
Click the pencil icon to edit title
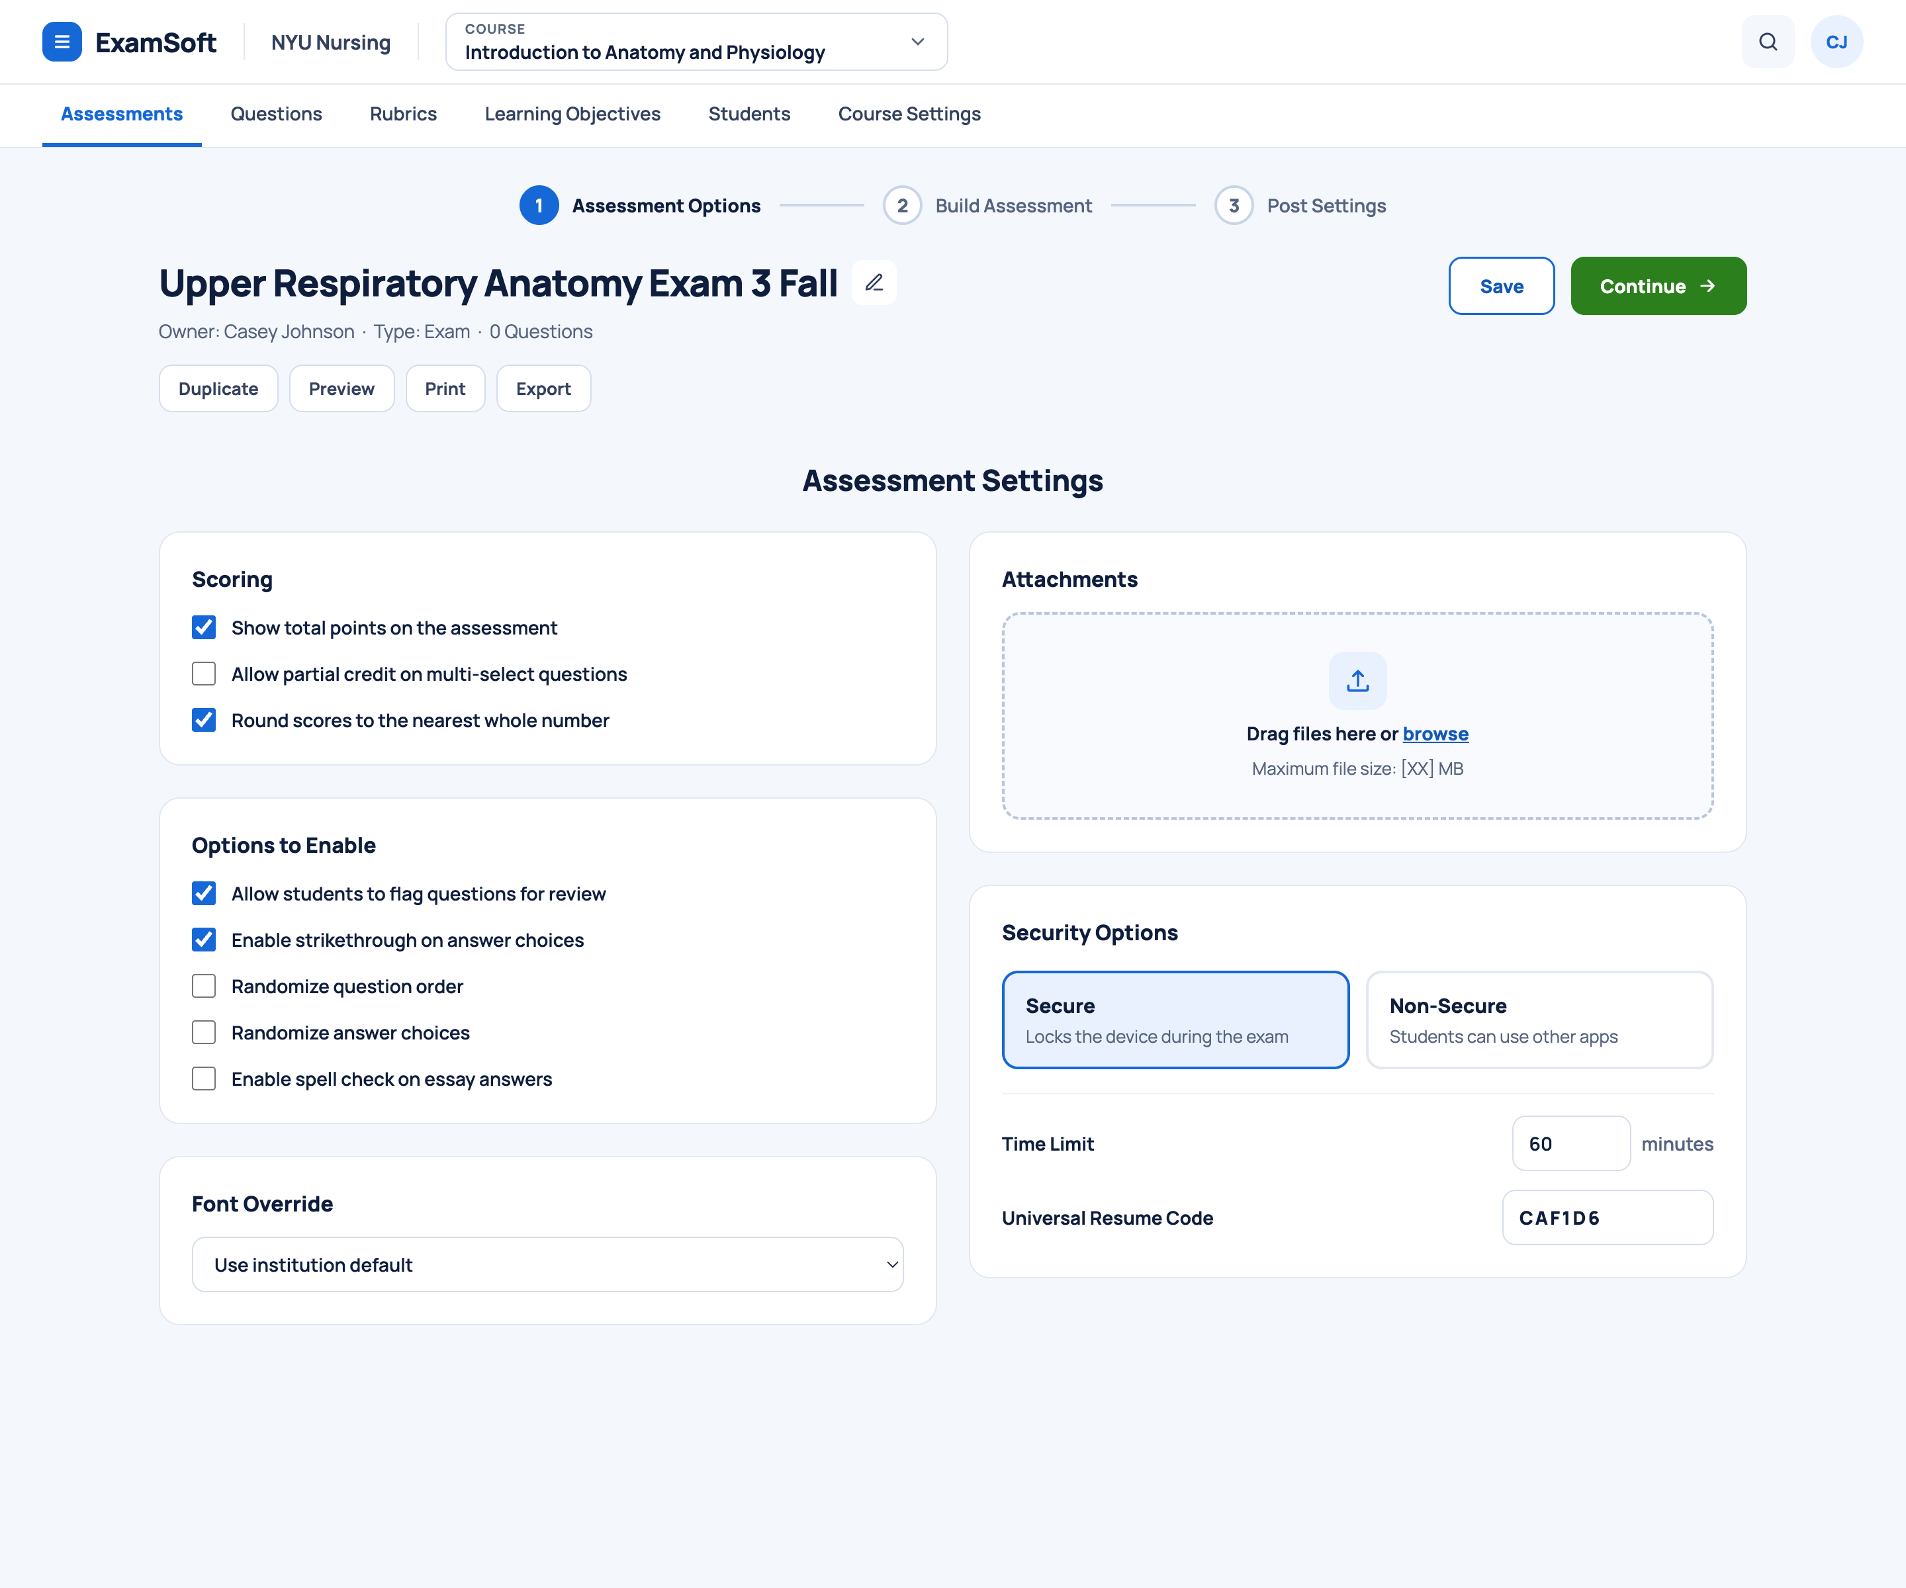[x=874, y=283]
